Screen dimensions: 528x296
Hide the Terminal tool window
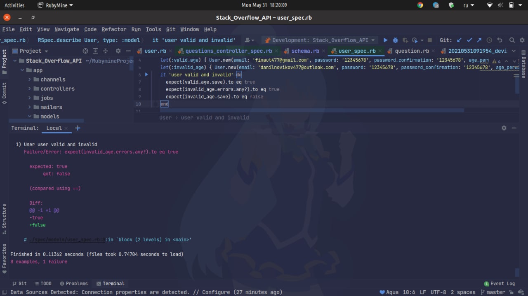point(514,128)
